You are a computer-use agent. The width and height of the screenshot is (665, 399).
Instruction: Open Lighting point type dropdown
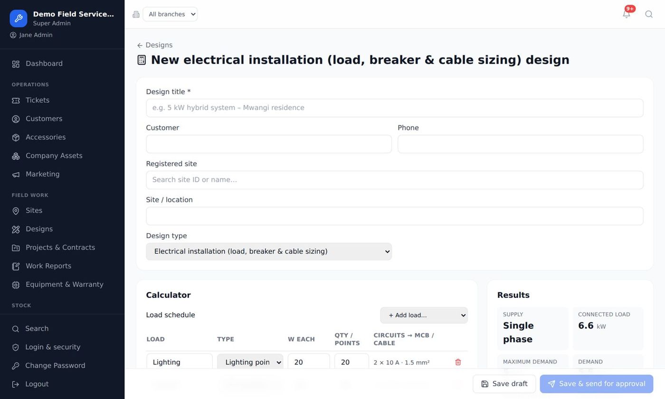click(250, 362)
